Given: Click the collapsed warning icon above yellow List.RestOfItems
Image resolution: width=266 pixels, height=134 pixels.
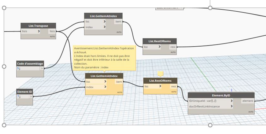Looking at the screenshot, I should tap(160, 74).
